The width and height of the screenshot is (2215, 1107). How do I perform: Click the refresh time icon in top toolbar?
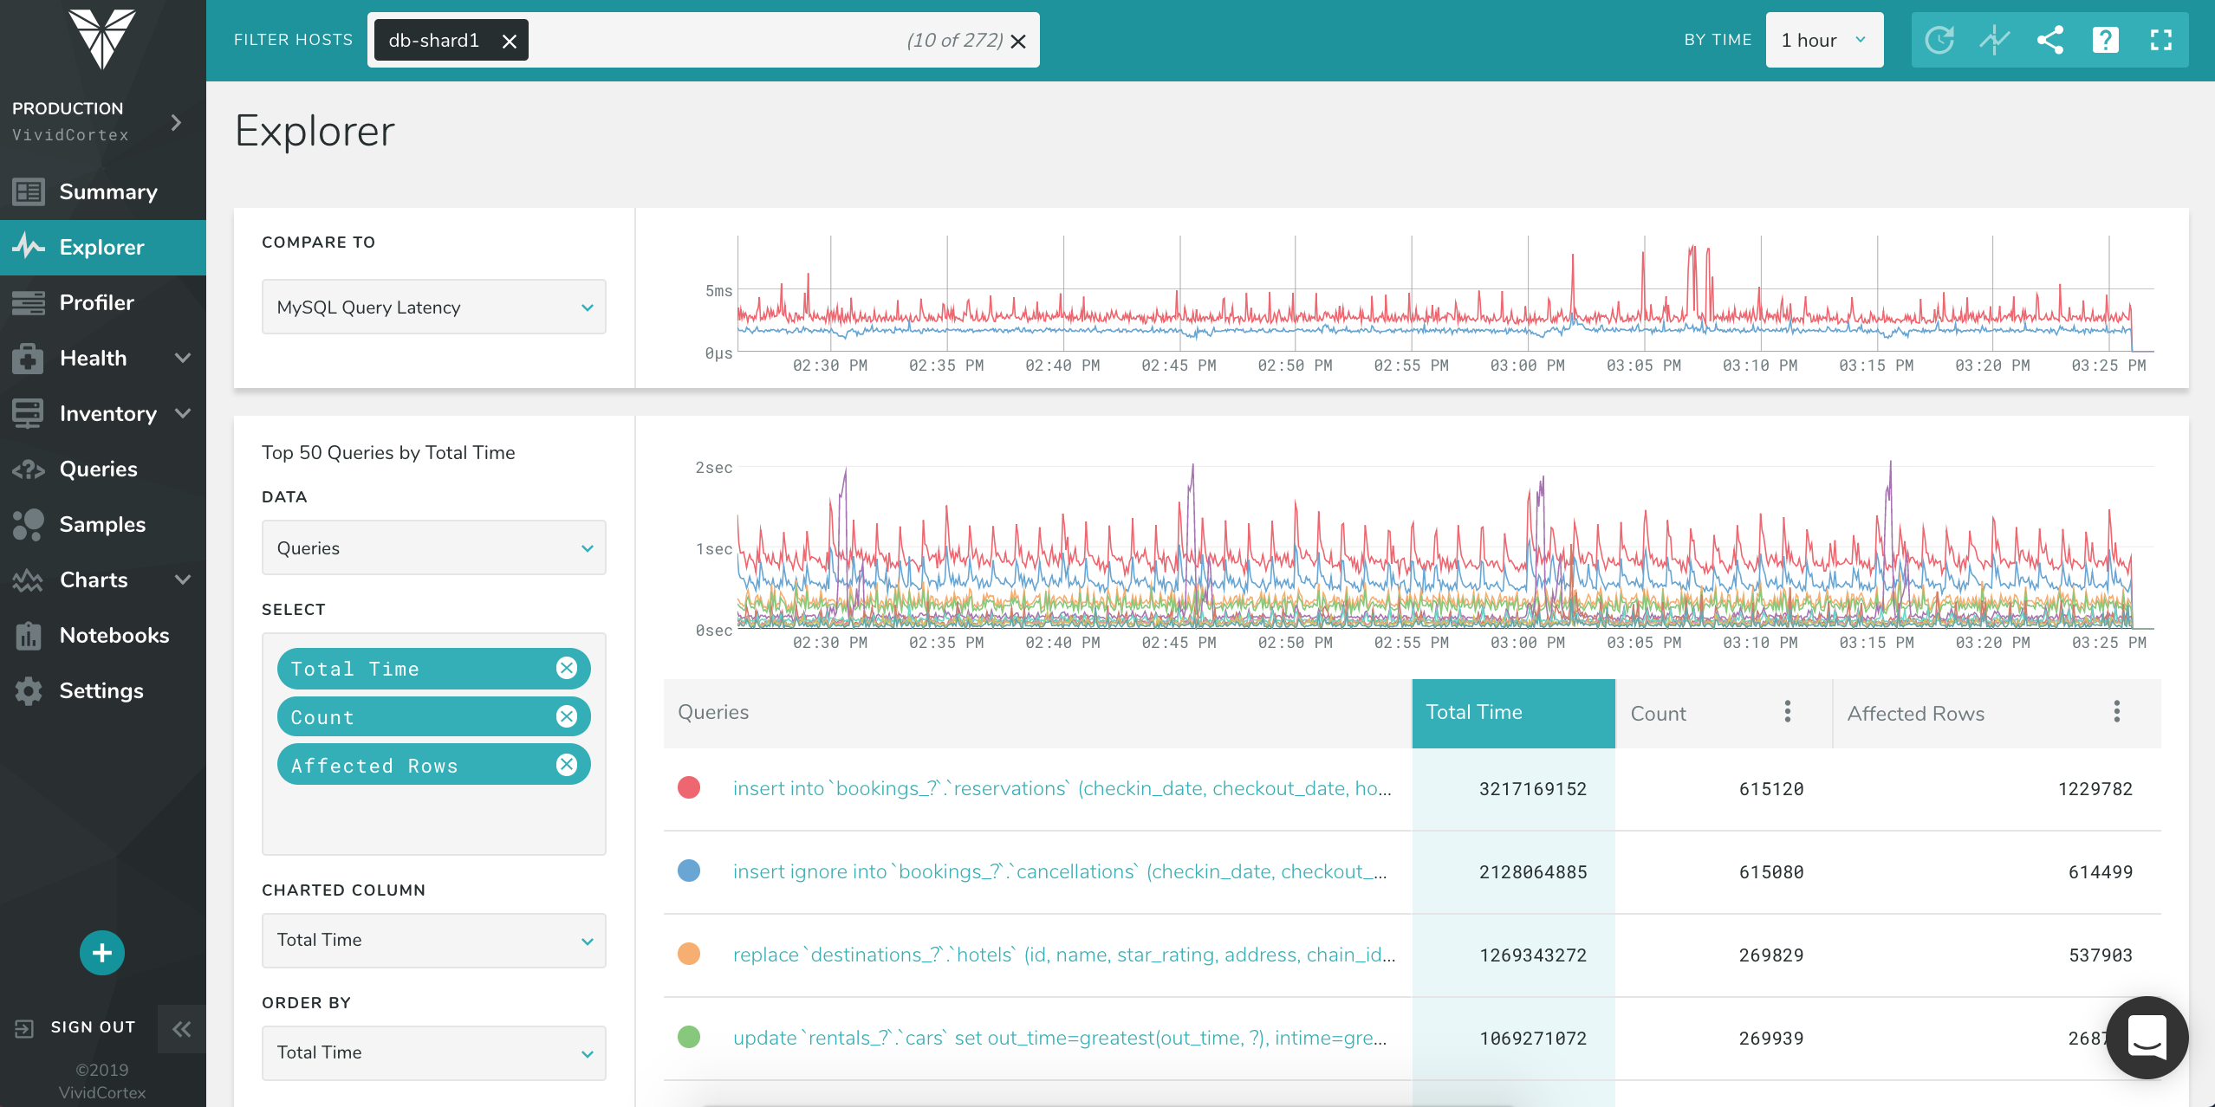pos(1939,40)
